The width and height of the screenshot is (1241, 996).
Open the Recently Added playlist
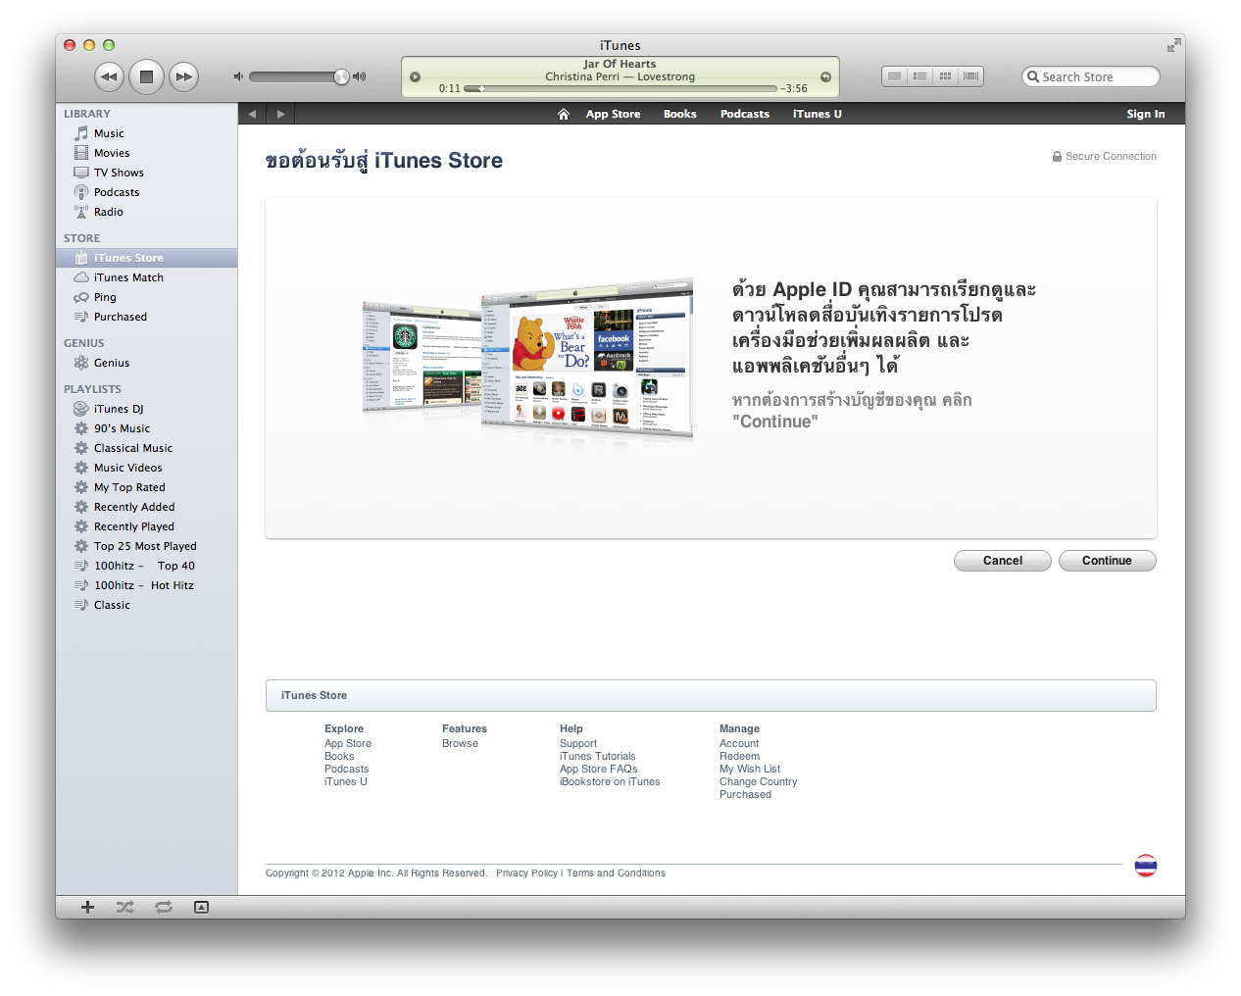click(x=146, y=507)
